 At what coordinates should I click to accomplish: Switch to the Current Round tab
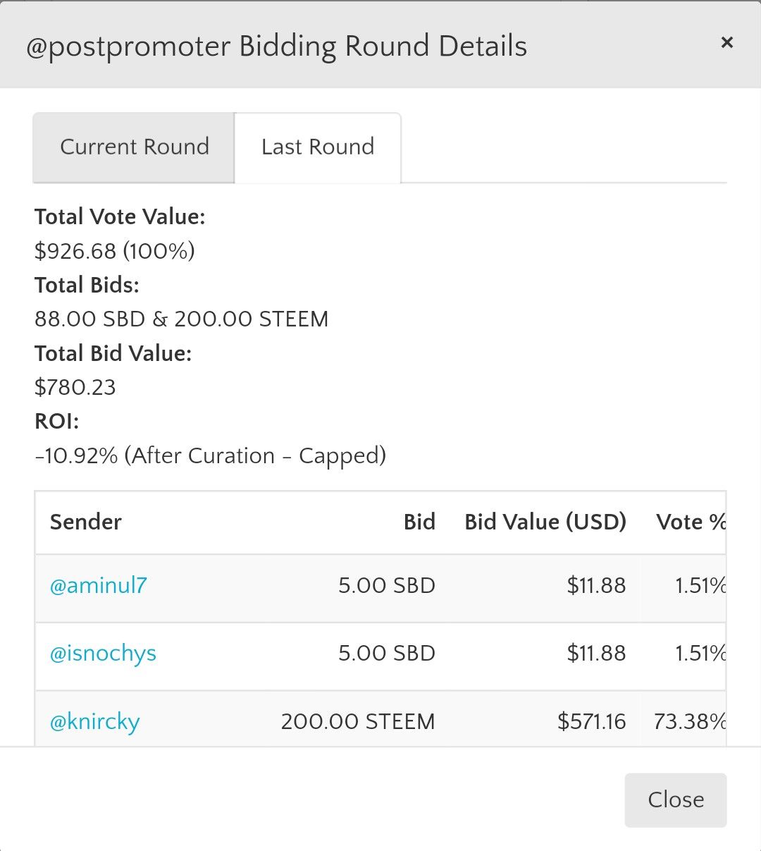point(134,147)
